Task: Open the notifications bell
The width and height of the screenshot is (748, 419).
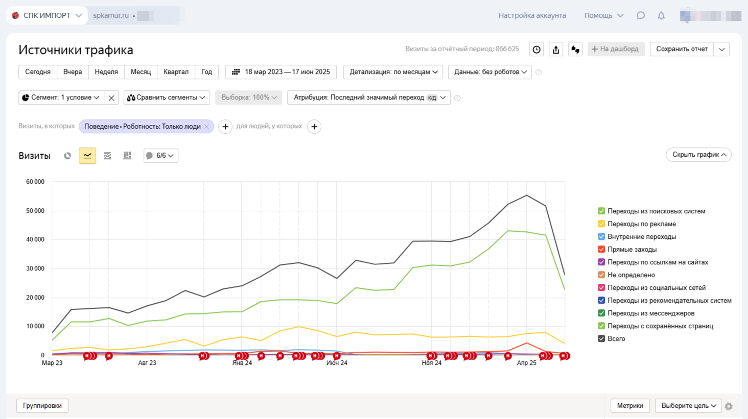Action: [661, 16]
